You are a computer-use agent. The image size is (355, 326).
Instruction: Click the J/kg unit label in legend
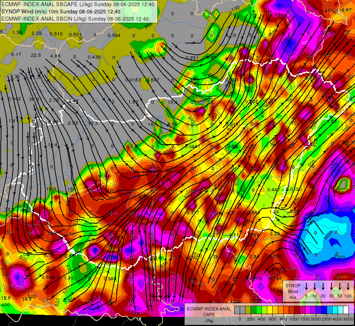(209, 321)
